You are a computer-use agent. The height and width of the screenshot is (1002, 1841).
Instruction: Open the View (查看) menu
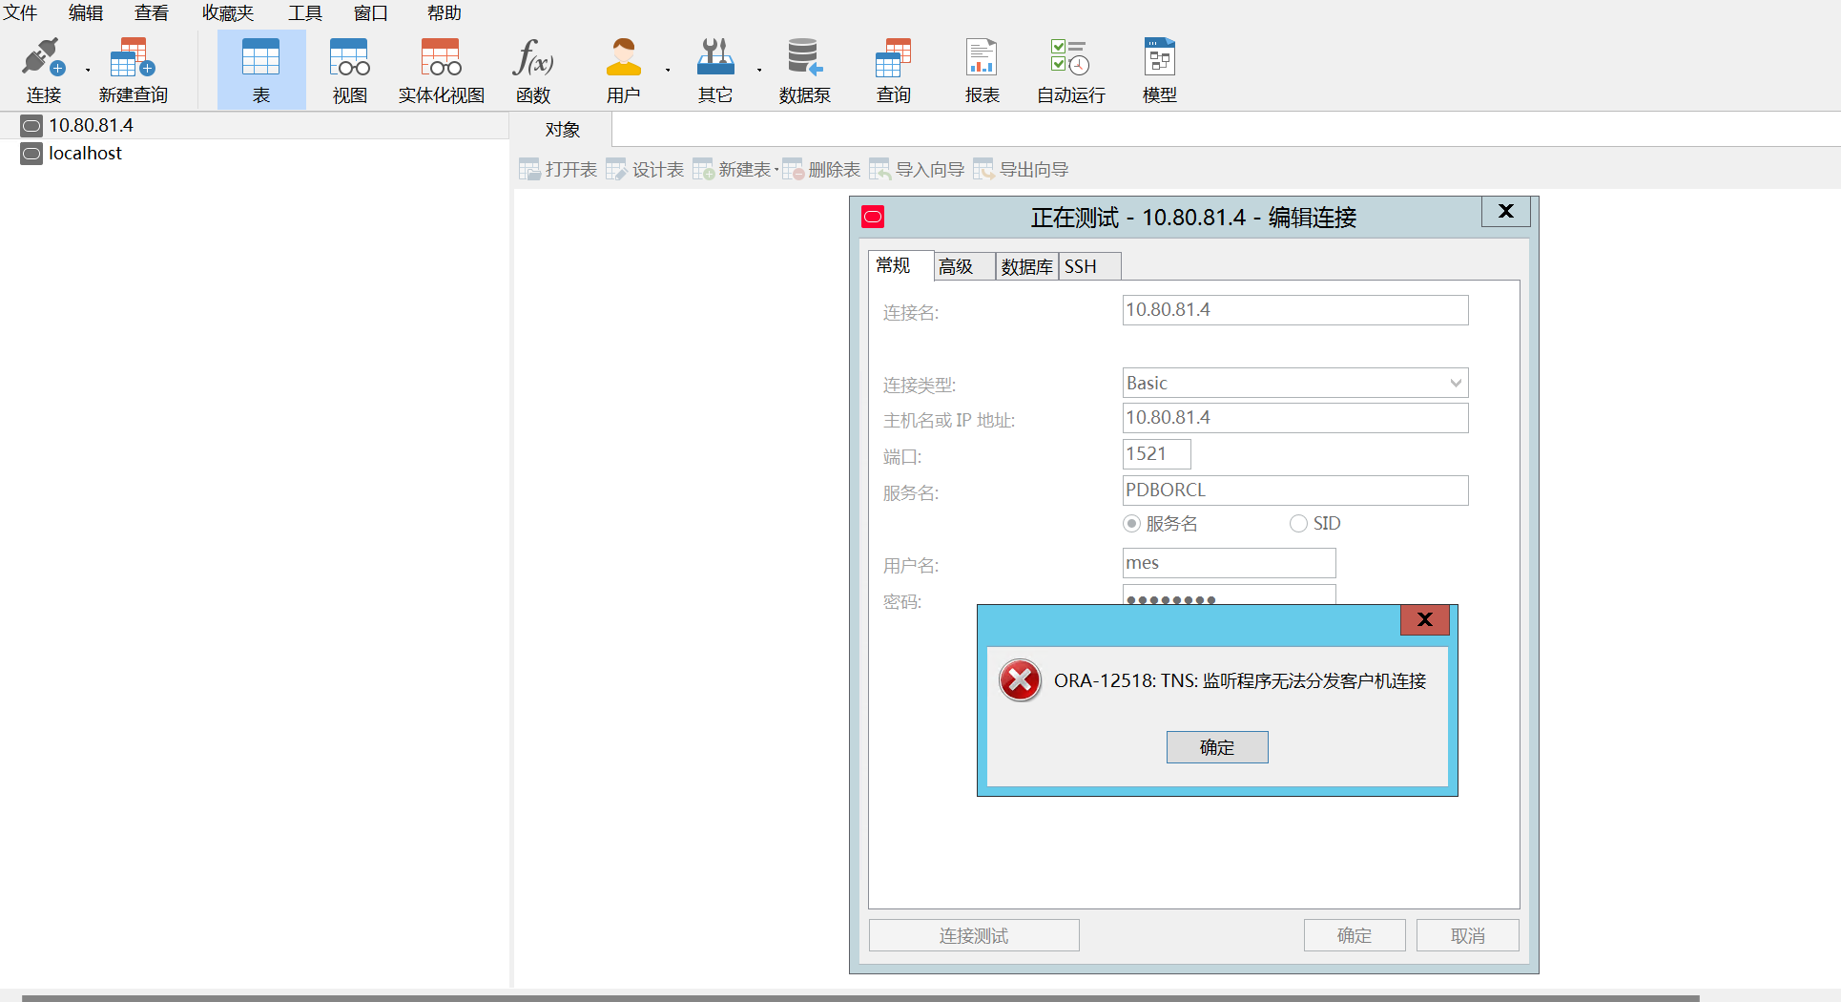pos(152,12)
